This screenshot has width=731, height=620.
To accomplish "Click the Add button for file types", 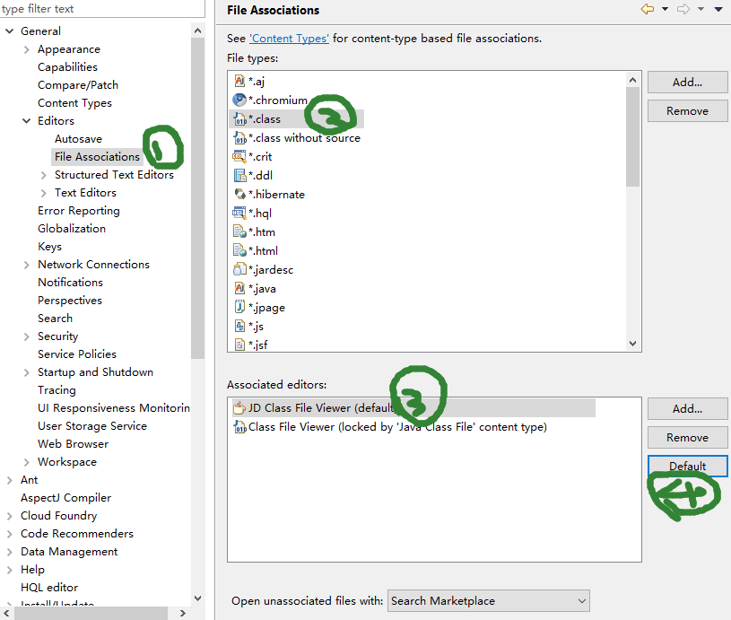I will coord(687,83).
